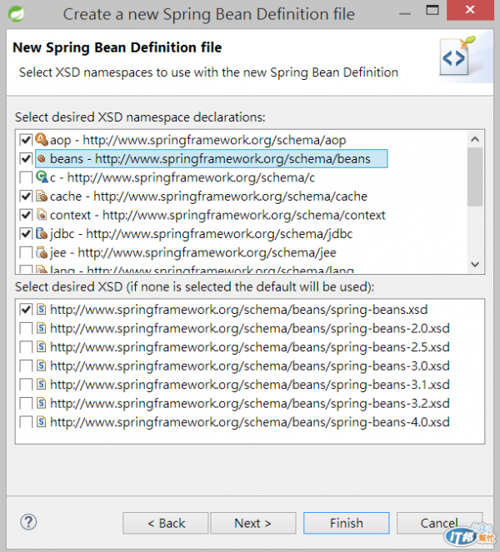This screenshot has width=500, height=552.
Task: Uncheck the aop namespace checkbox
Action: pos(26,140)
